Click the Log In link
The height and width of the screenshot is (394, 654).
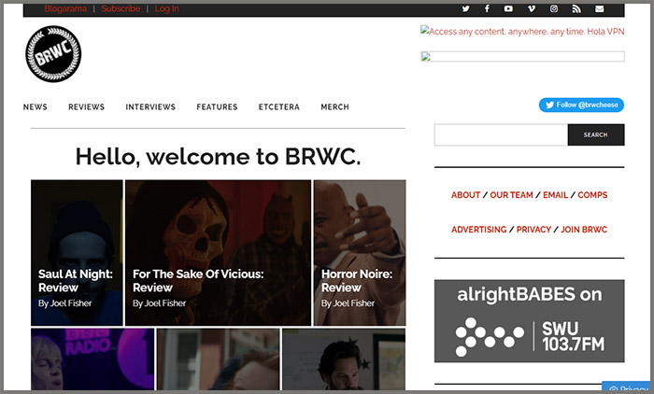167,8
